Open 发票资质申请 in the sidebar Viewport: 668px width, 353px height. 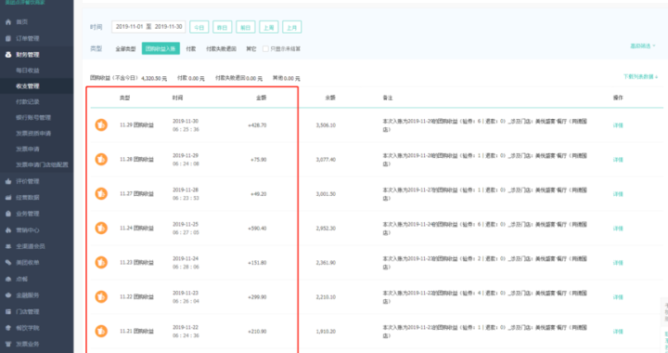[33, 134]
